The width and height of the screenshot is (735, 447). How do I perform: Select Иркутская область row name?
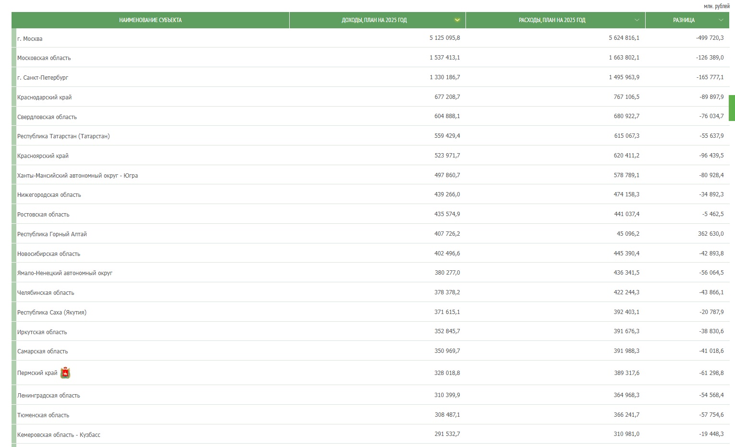42,332
